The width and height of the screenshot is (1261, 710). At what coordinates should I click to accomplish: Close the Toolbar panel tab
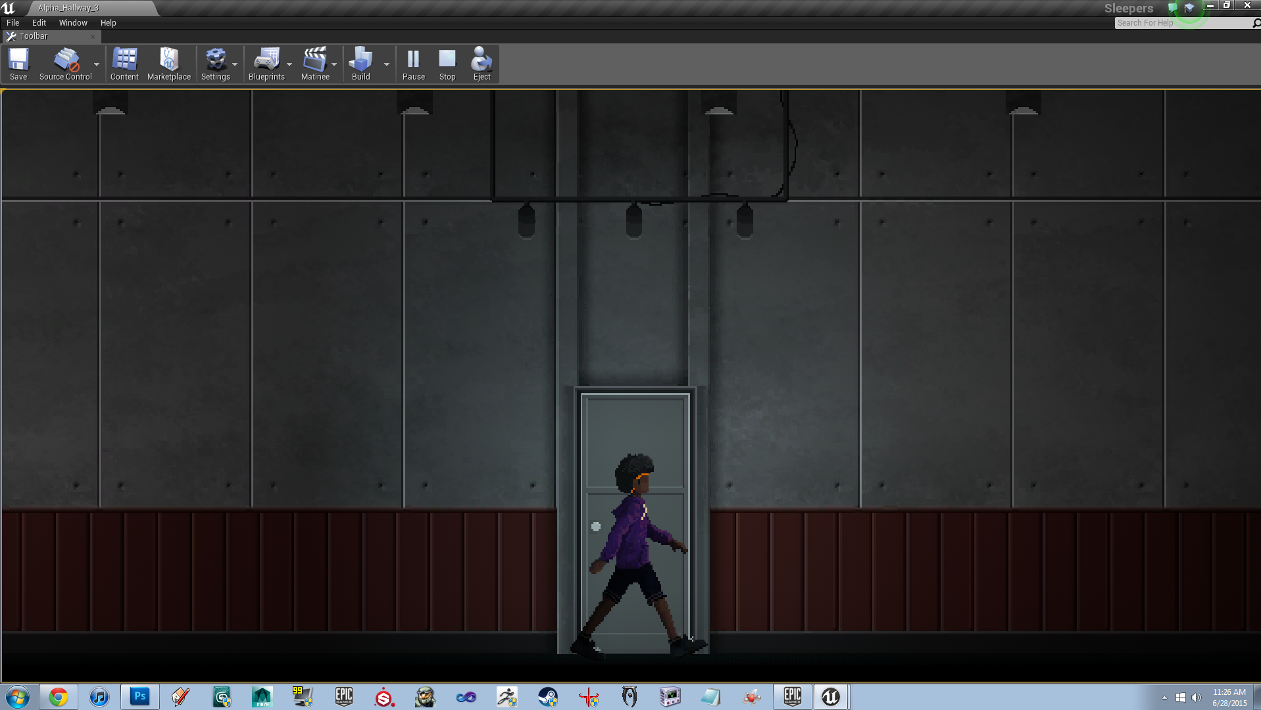coord(93,37)
